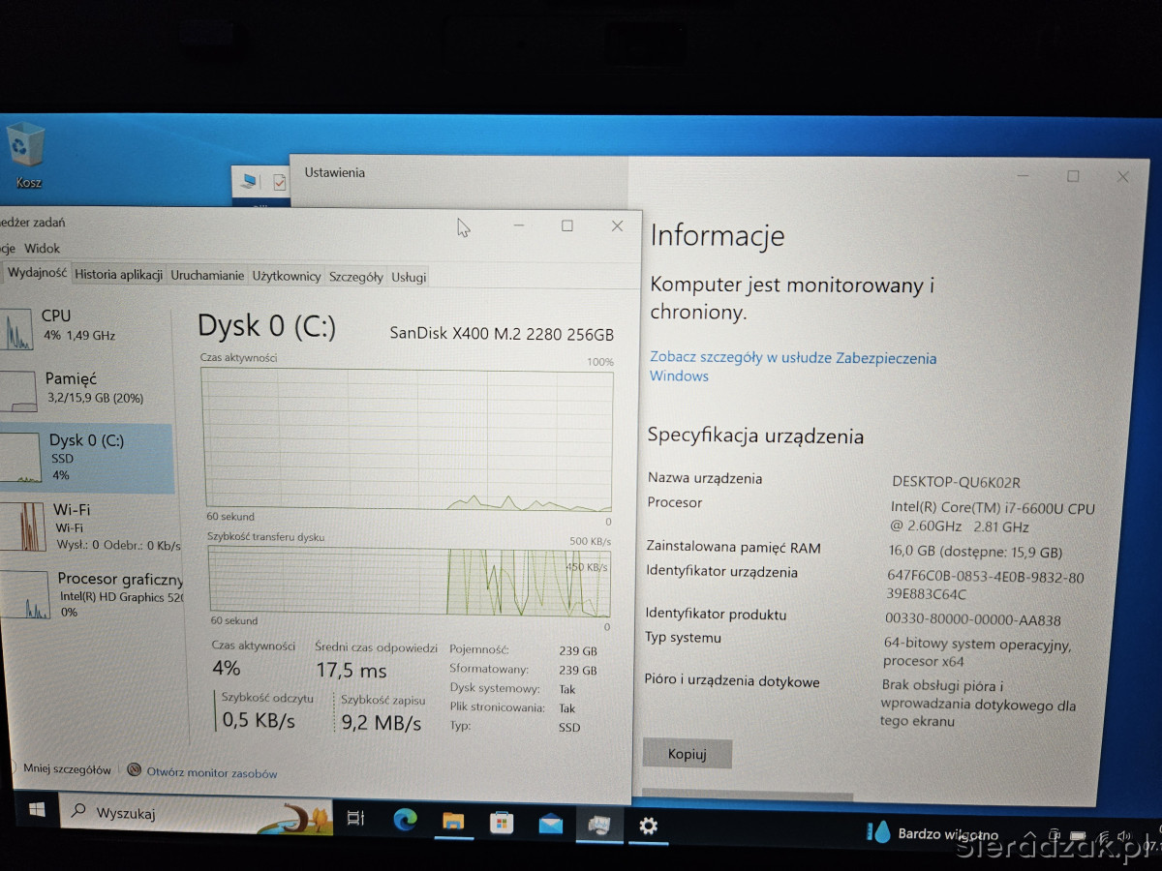Select the Task Manager taskbar icon
This screenshot has width=1162, height=871.
(598, 826)
